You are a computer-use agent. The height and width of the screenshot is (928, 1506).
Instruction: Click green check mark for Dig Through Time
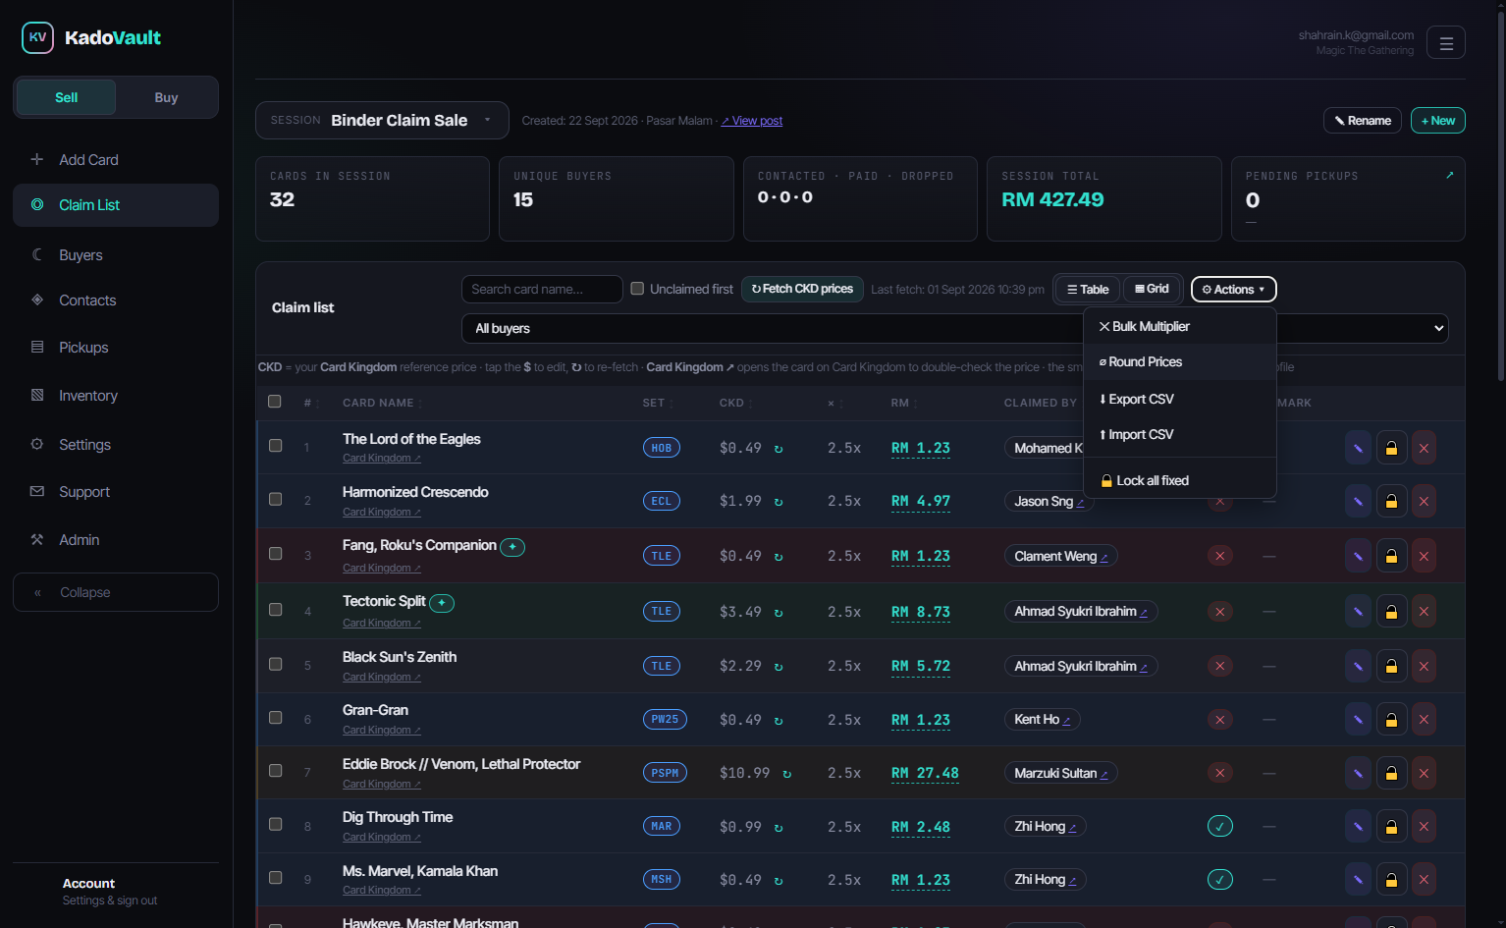(1219, 827)
